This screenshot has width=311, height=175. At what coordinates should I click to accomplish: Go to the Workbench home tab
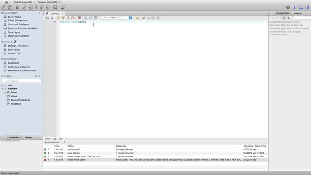6,2
